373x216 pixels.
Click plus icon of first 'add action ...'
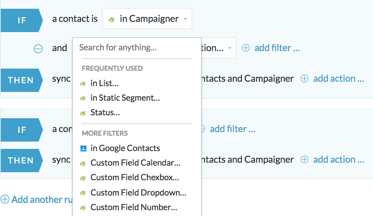(x=305, y=78)
